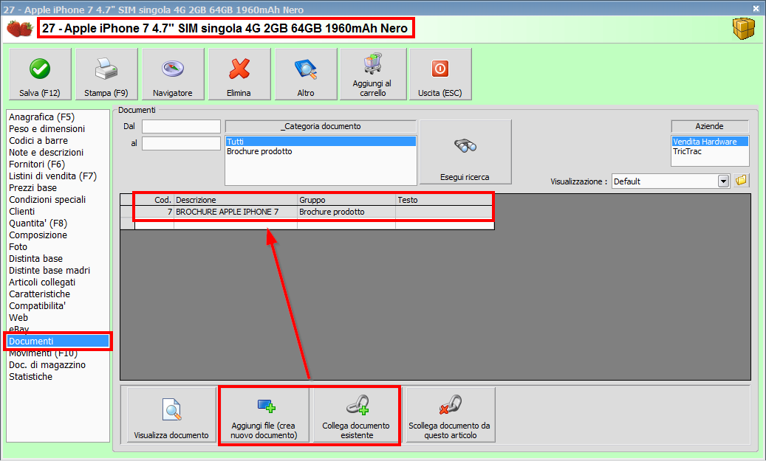Expand the Visualizzazione Default dropdown
766x461 pixels.
point(723,181)
